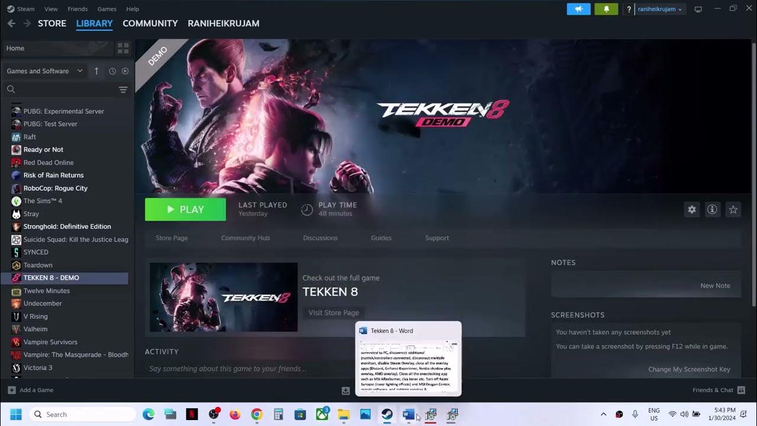Click the green PLAY button
The width and height of the screenshot is (757, 426).
[x=185, y=209]
